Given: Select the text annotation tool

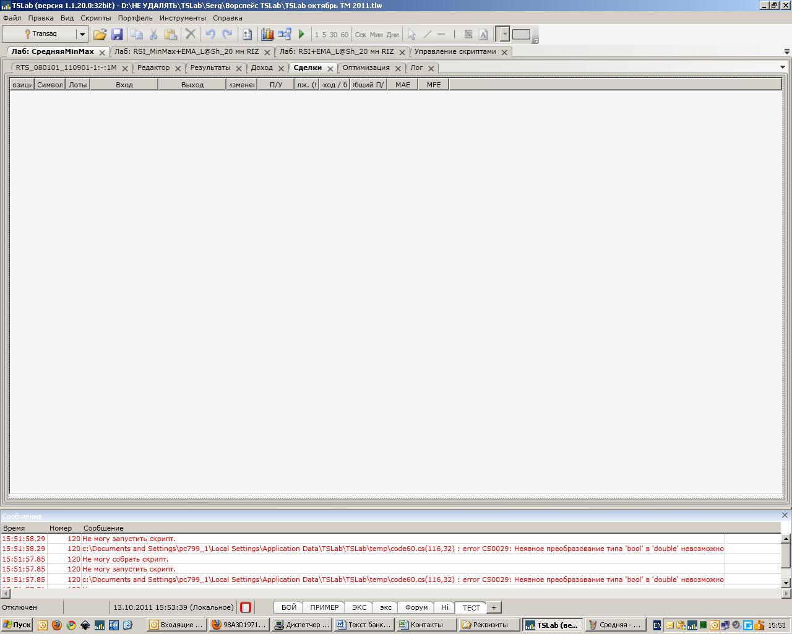Looking at the screenshot, I should 483,35.
